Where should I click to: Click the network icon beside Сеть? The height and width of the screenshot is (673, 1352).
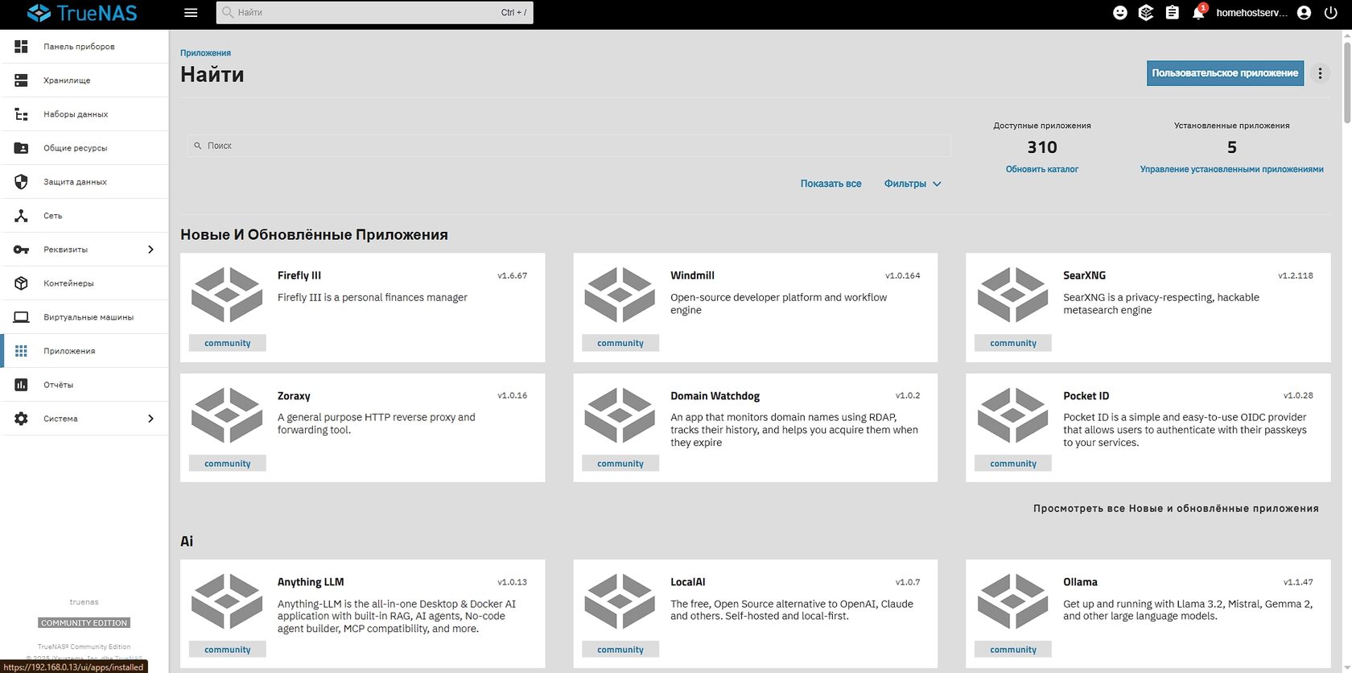[x=22, y=216]
